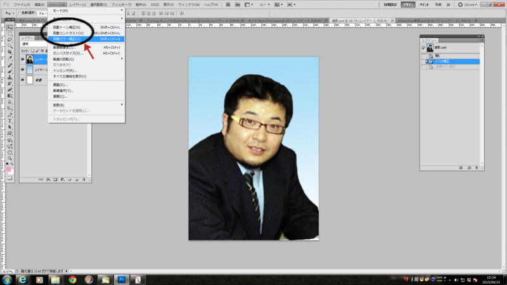Swap foreground and background colors
507x285 pixels.
click(12, 164)
